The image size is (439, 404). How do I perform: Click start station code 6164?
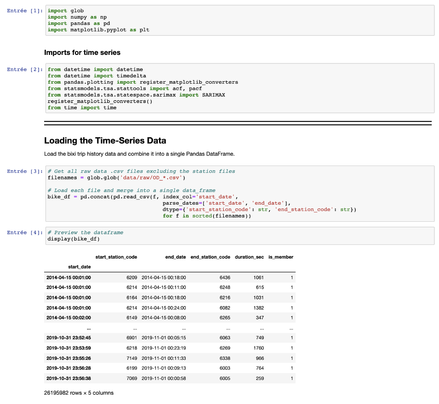point(132,298)
